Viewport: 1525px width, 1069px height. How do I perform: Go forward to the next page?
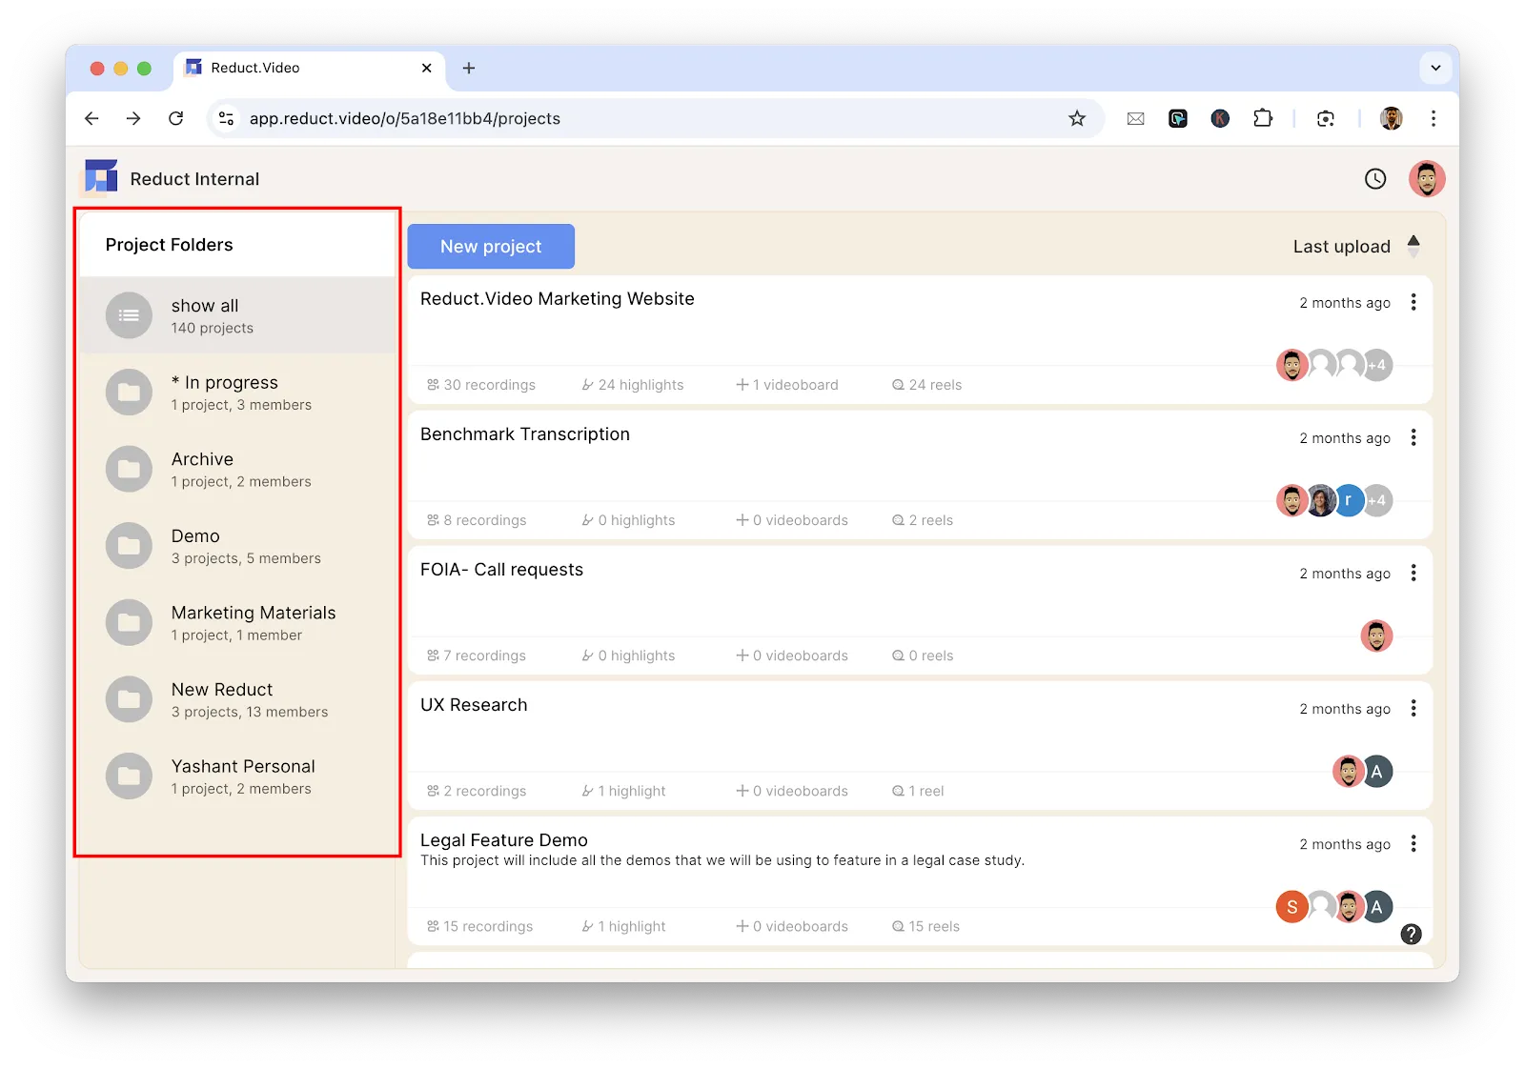[133, 118]
